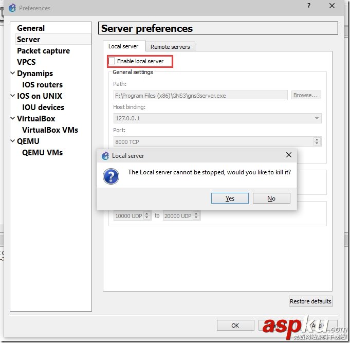
Task: Click No in Local server dialog
Action: (x=271, y=198)
